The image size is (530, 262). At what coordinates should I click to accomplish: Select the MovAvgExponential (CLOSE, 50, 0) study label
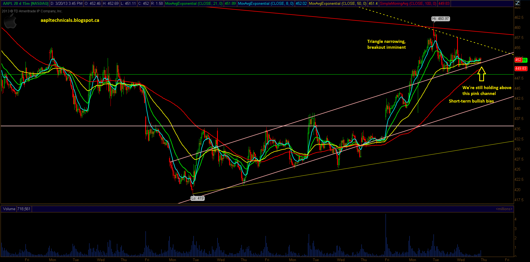pos(338,4)
